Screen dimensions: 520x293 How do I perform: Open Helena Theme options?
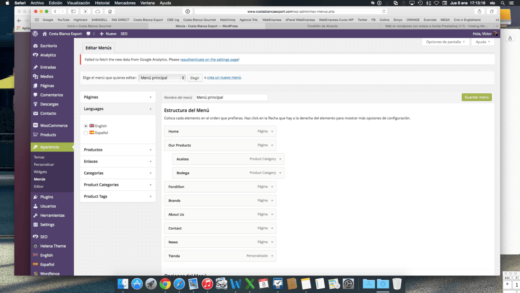pyautogui.click(x=52, y=246)
